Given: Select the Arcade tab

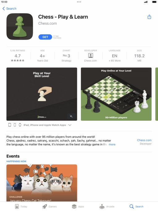Looking at the screenshot, I should 107,206.
